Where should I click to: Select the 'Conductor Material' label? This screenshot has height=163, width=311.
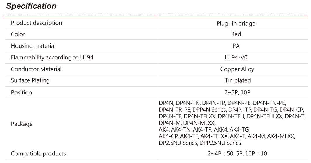point(36,69)
